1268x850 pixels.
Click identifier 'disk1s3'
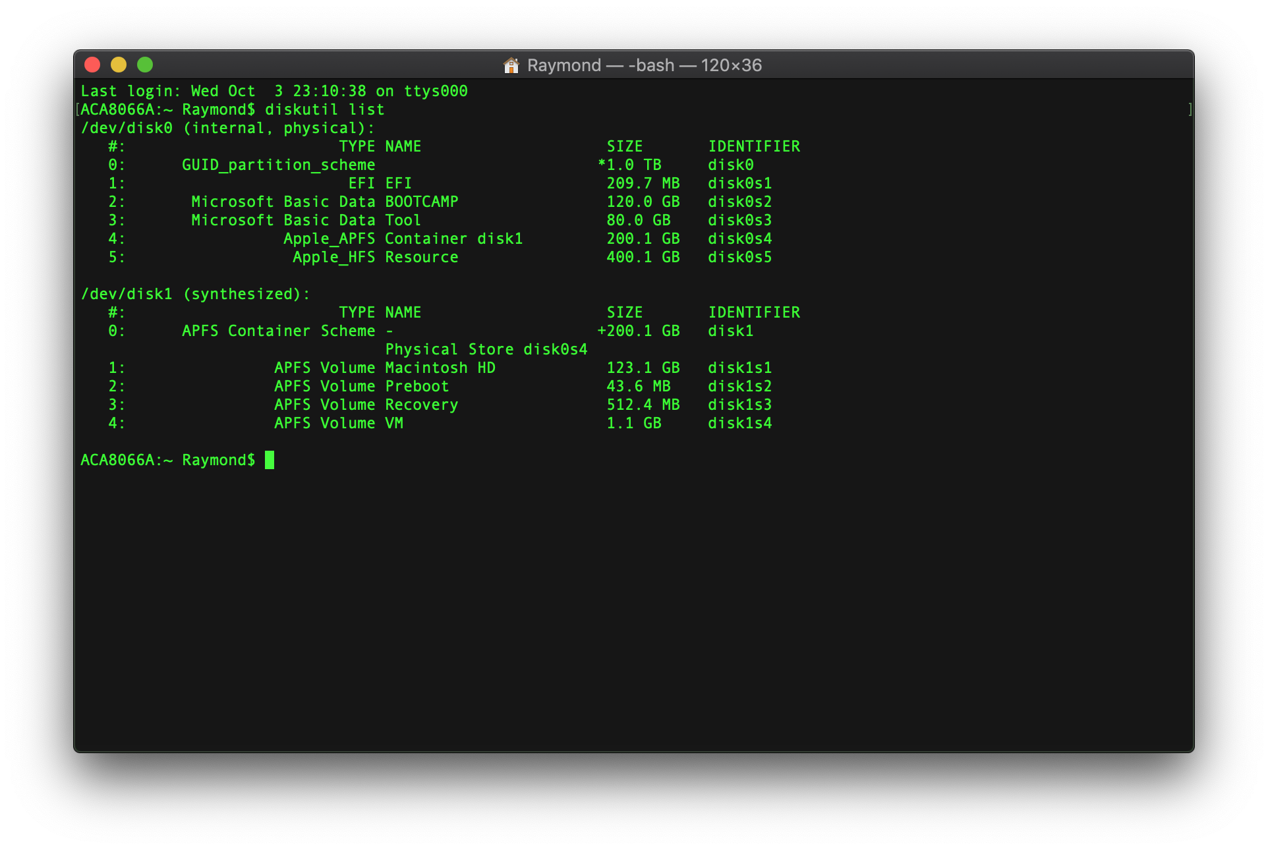tap(740, 405)
